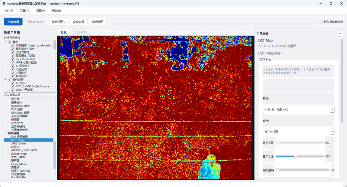Switch to the 评分结果 tab
Screen dimensions: 347x187
(81, 32)
